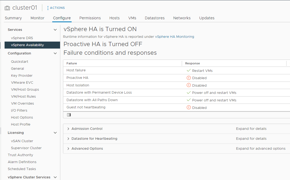Open VM/Host Rules configuration

tap(23, 97)
